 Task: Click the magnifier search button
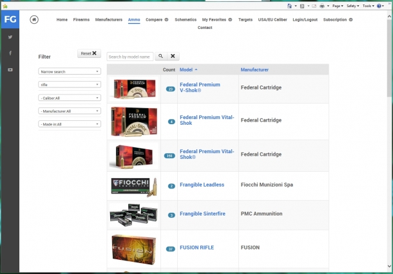pyautogui.click(x=160, y=56)
